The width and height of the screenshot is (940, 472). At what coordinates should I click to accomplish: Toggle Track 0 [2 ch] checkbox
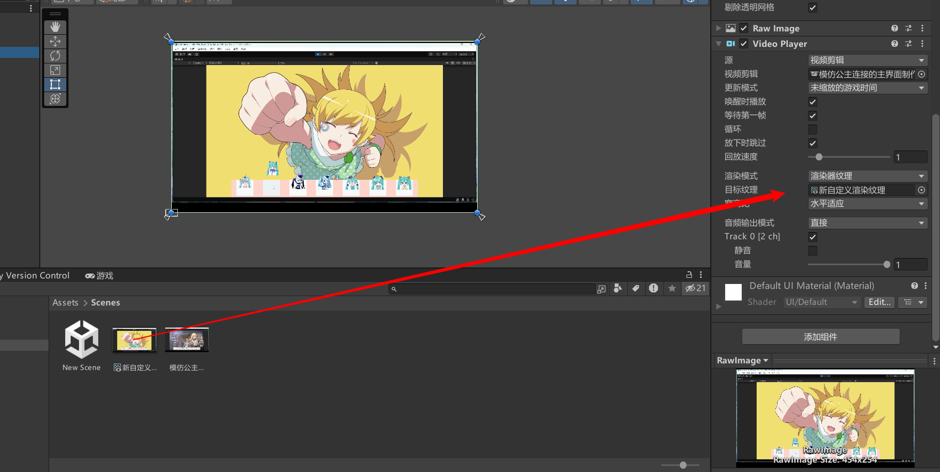812,237
